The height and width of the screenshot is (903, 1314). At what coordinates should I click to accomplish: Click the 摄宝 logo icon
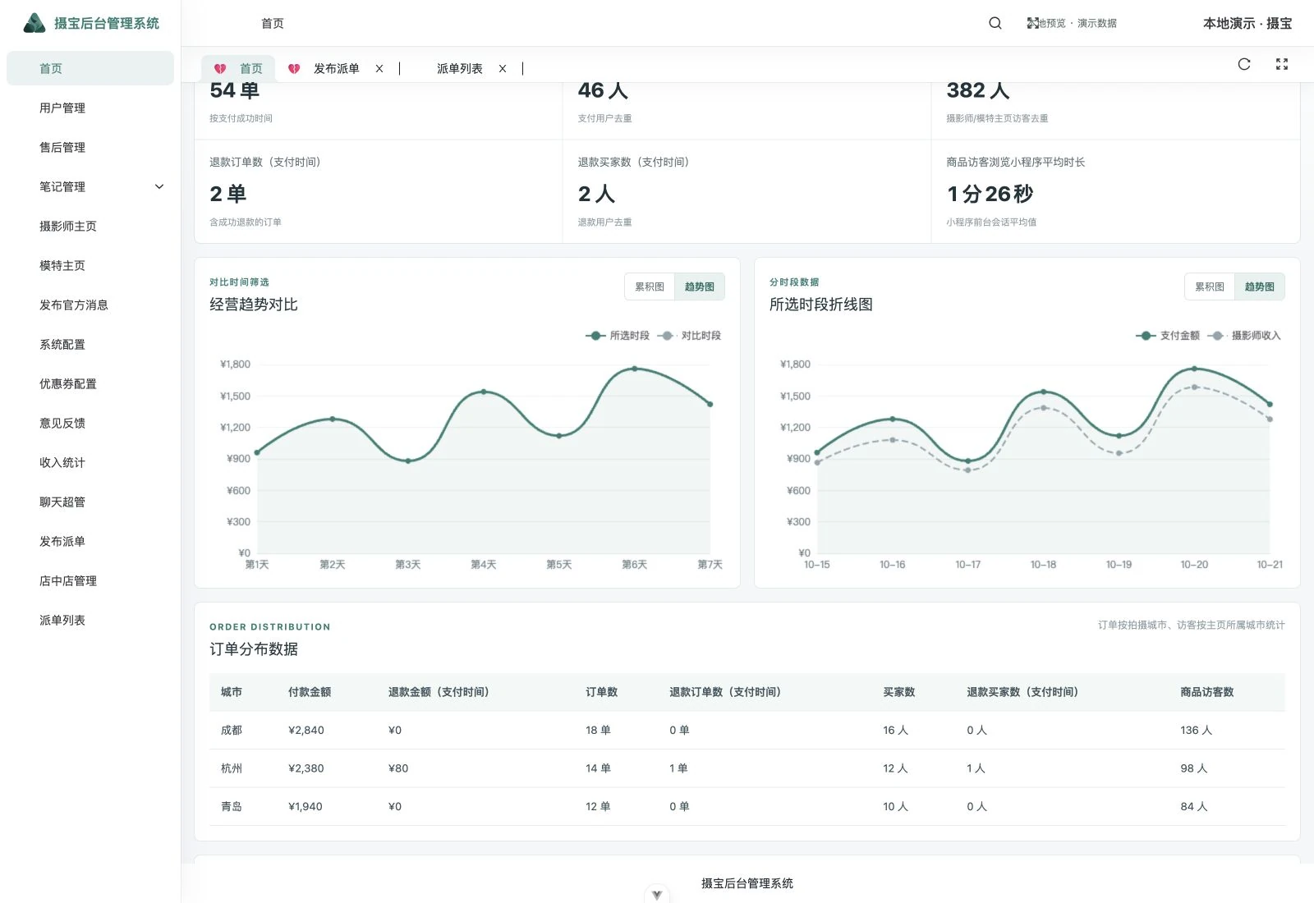34,23
